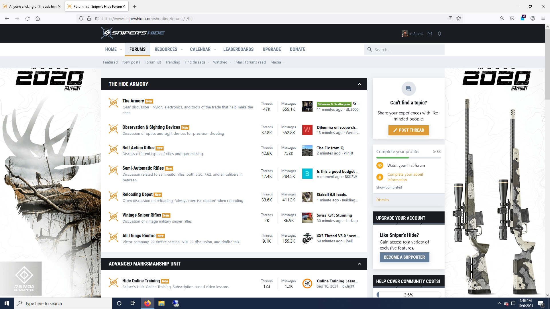The image size is (550, 309).
Task: Open the Upgrade navigation tab
Action: (x=272, y=49)
